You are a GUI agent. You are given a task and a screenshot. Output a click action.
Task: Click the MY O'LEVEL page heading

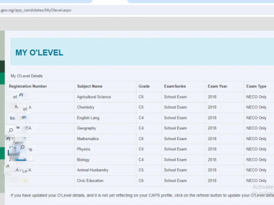(x=39, y=52)
